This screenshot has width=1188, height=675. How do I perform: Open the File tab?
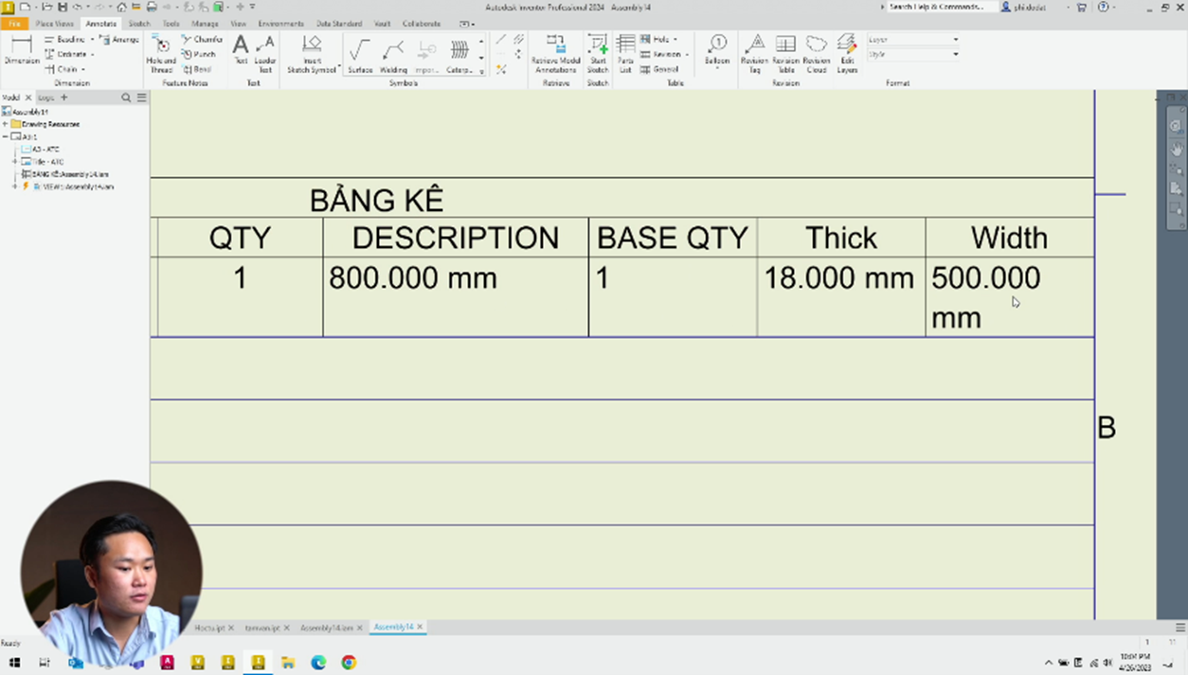pyautogui.click(x=14, y=24)
